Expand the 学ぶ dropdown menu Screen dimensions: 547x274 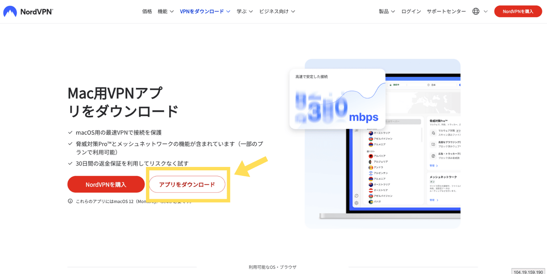(245, 11)
